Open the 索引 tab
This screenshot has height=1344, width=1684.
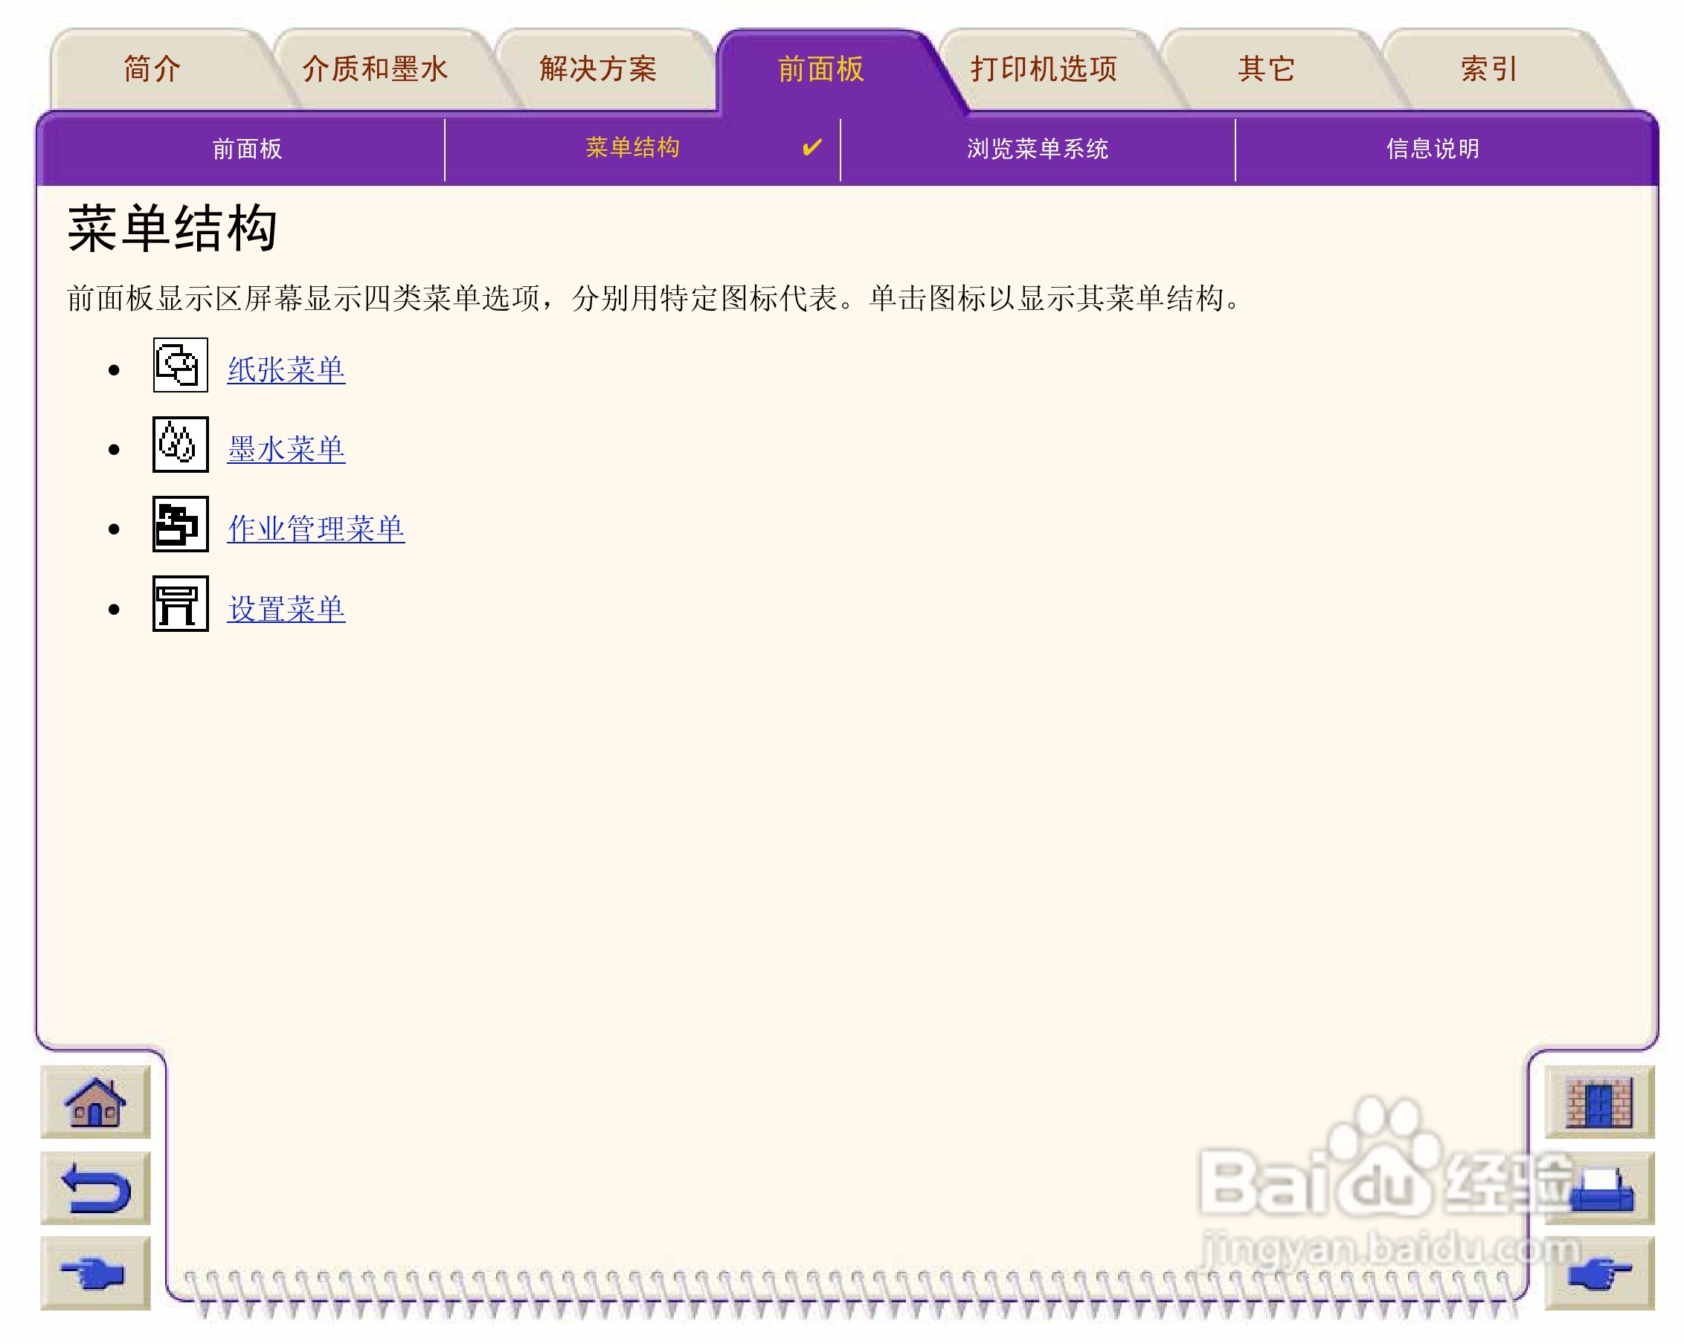[1488, 68]
